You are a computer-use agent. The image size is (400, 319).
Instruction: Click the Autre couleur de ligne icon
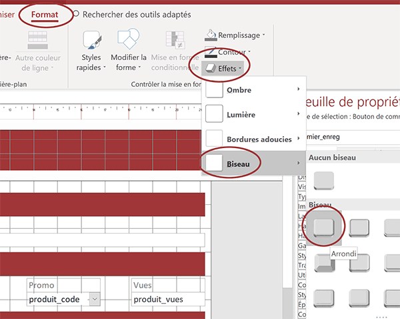click(37, 40)
